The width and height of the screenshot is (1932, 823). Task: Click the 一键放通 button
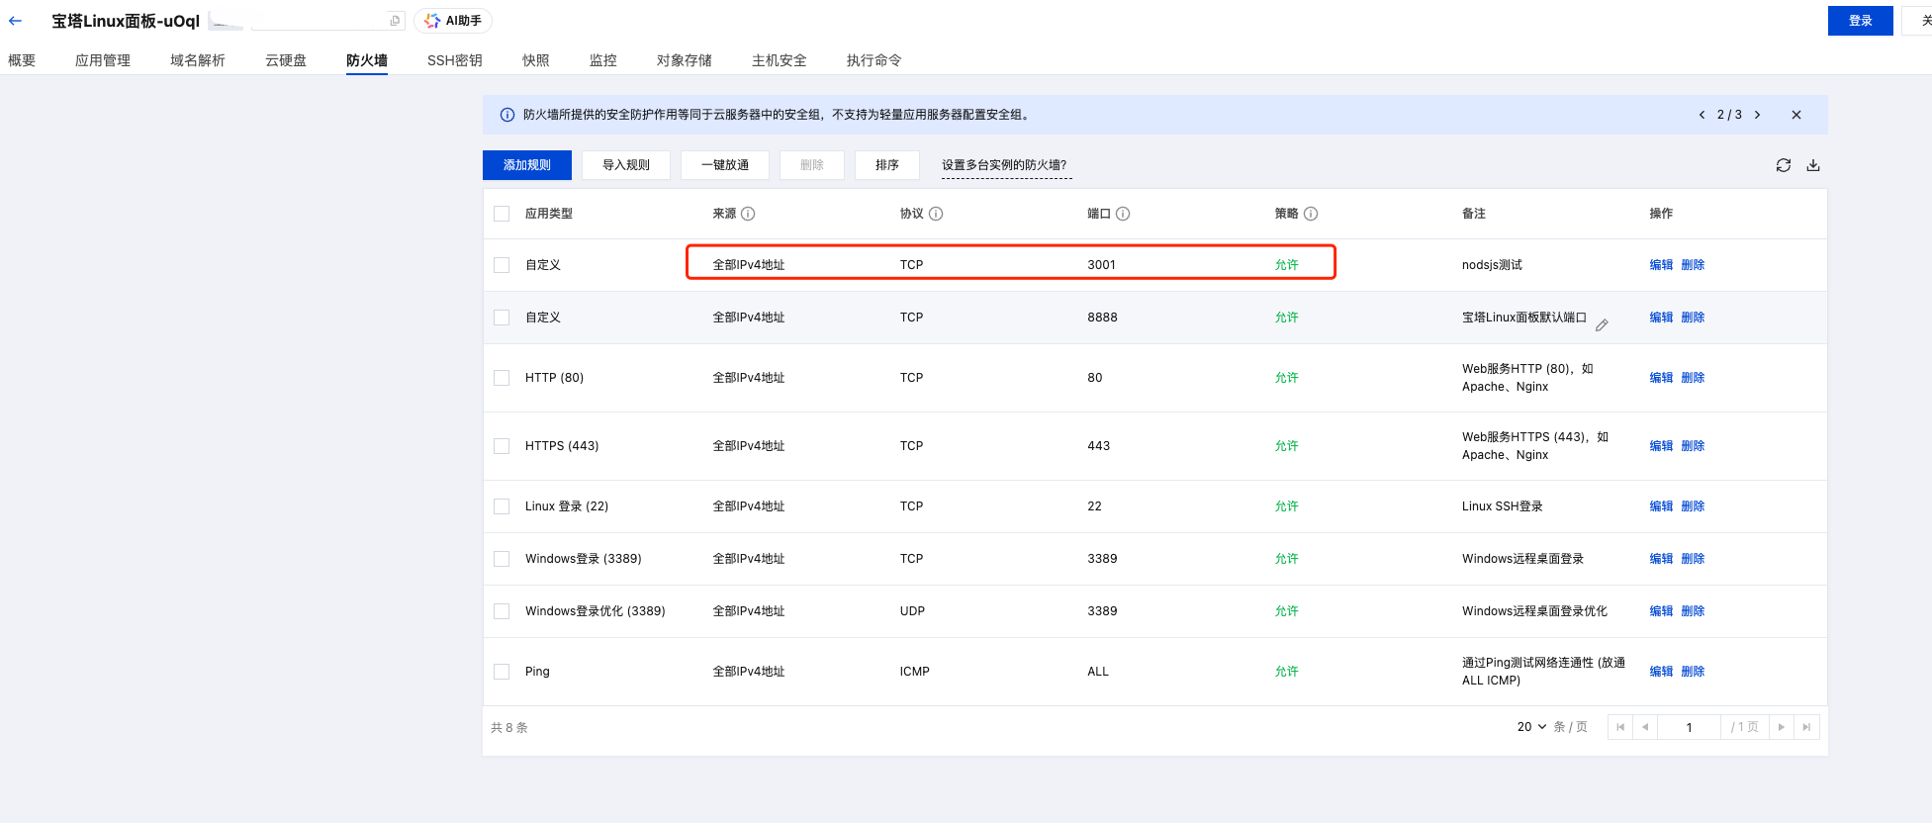(725, 165)
